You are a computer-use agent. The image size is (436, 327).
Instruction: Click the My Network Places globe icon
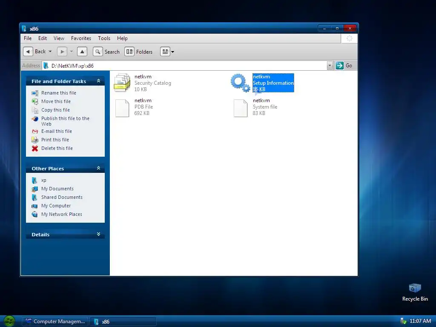(x=34, y=215)
